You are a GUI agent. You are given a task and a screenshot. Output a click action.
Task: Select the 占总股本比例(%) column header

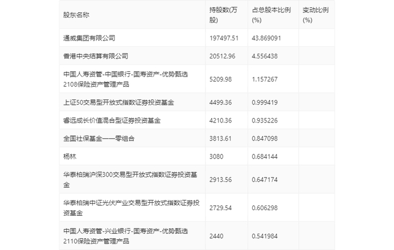(x=271, y=15)
